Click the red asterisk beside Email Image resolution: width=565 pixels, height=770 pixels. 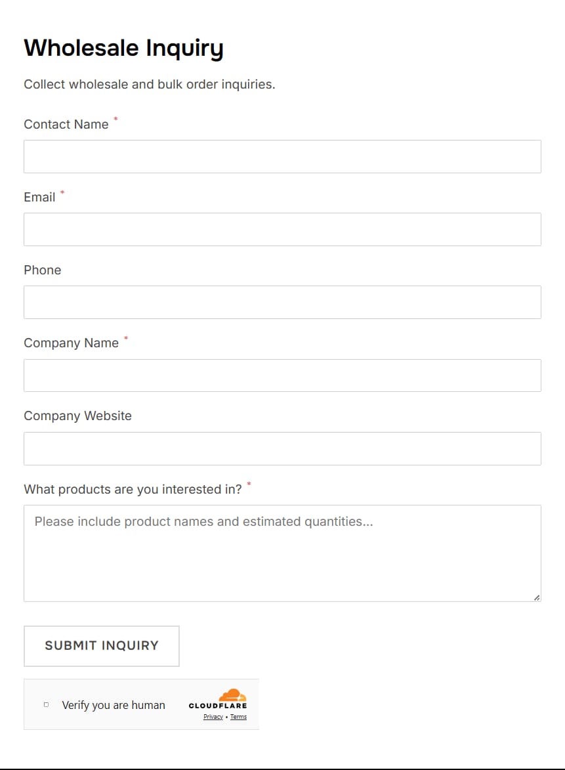click(x=62, y=192)
